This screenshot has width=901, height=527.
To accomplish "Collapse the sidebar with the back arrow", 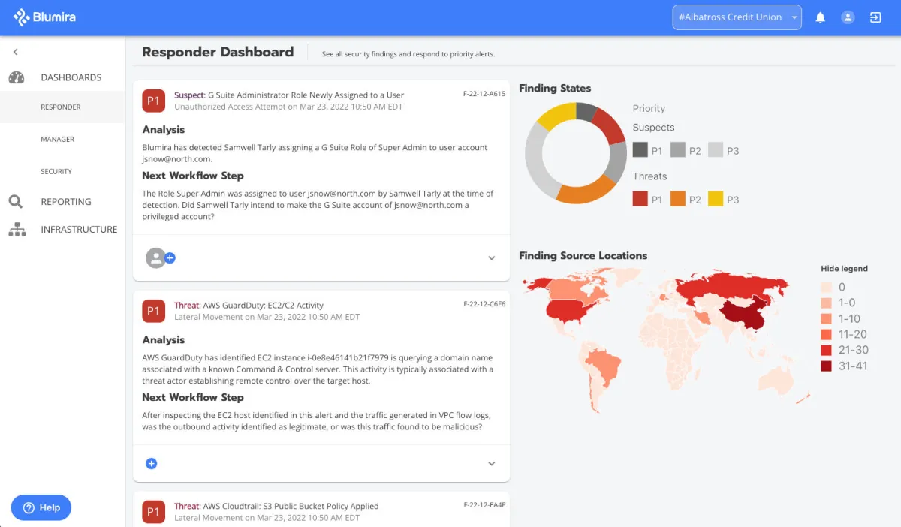I will [16, 52].
